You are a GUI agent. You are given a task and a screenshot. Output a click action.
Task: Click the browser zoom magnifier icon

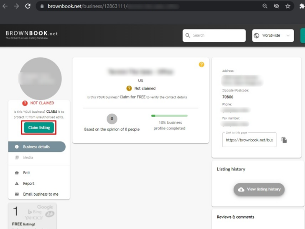click(x=265, y=6)
